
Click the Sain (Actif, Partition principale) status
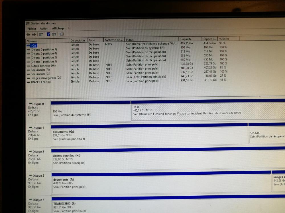[x=146, y=77]
